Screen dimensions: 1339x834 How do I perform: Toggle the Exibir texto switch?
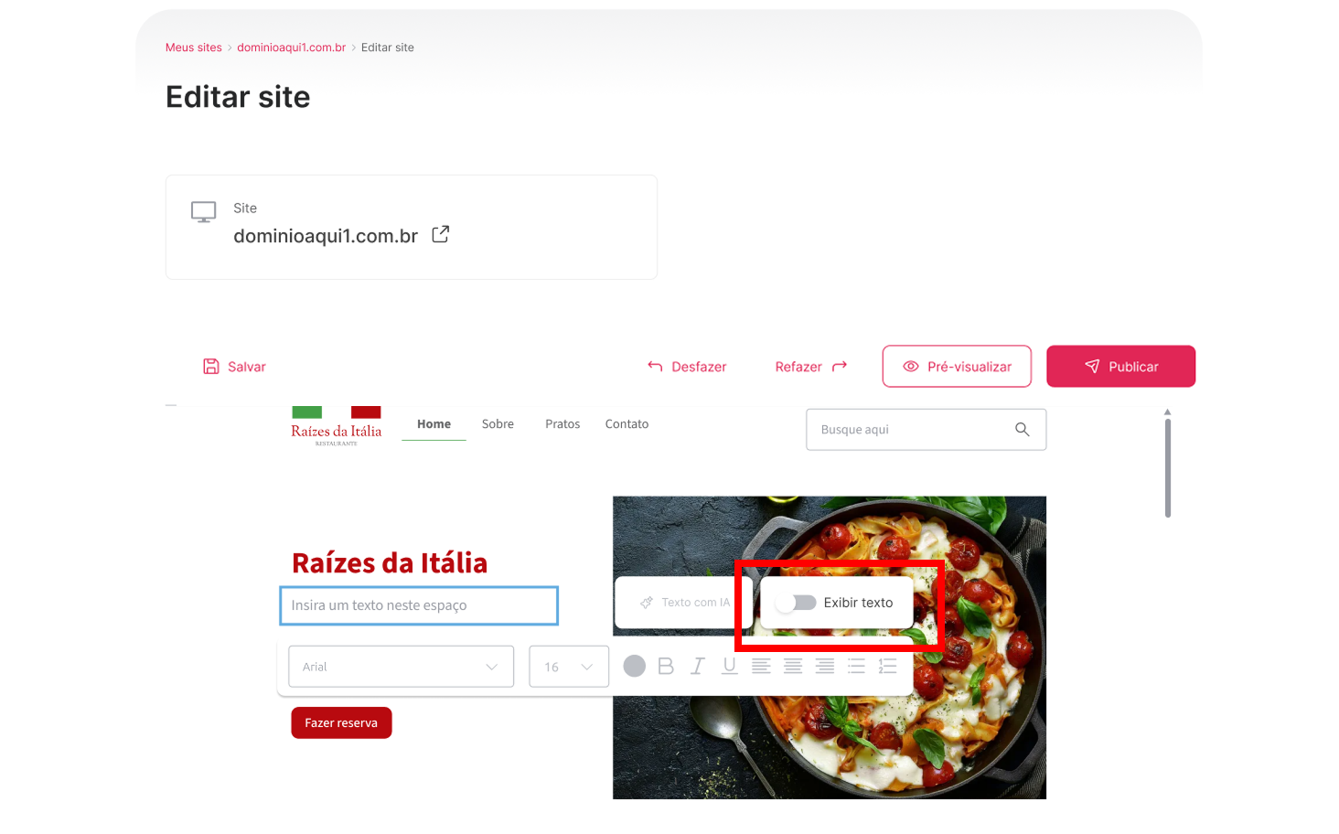click(x=796, y=603)
